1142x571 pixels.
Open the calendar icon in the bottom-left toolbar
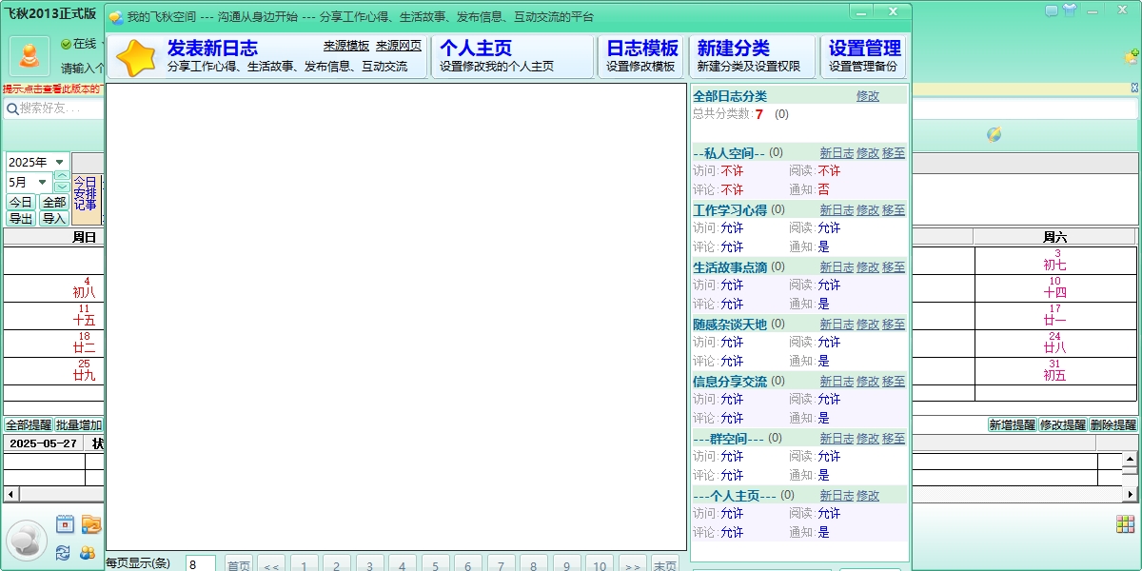tap(65, 523)
